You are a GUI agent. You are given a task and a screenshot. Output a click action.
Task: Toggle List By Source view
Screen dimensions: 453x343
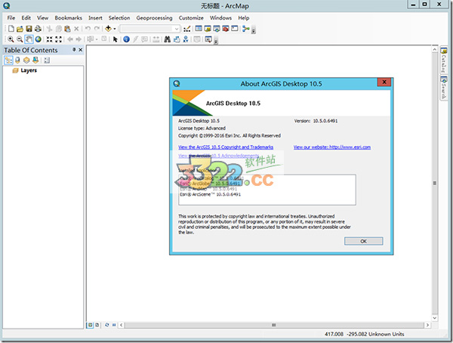pos(17,60)
